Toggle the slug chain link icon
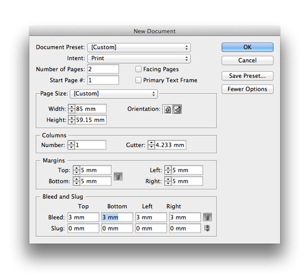 click(x=207, y=228)
